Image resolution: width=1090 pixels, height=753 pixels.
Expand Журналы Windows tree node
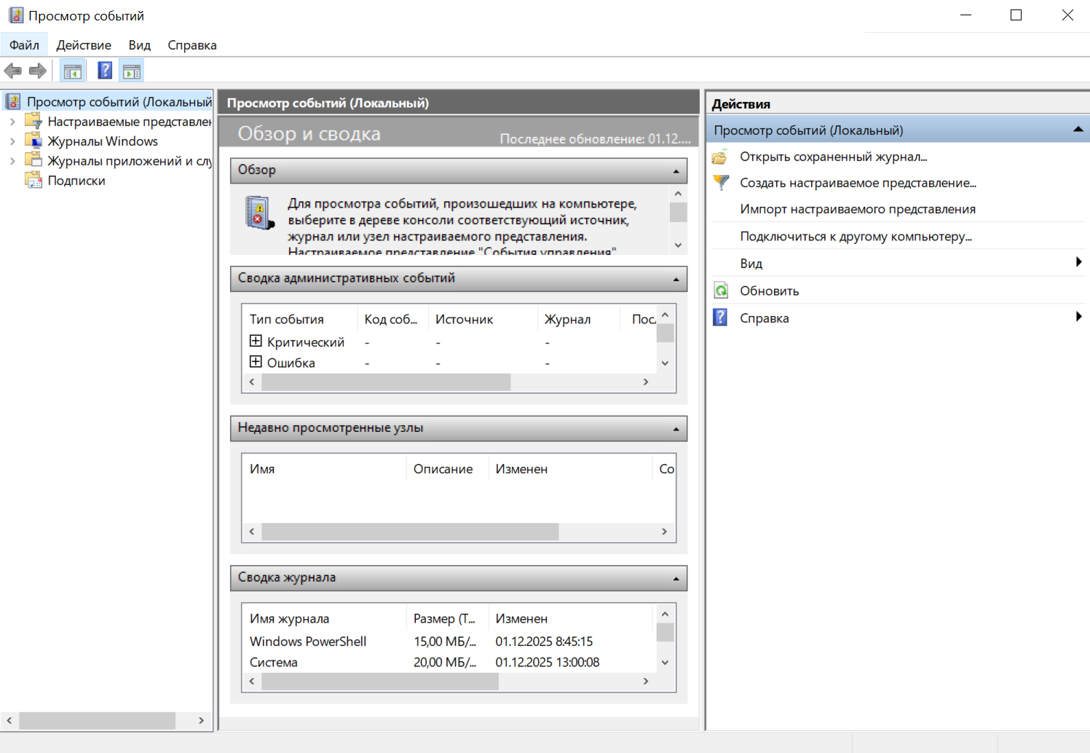[12, 141]
